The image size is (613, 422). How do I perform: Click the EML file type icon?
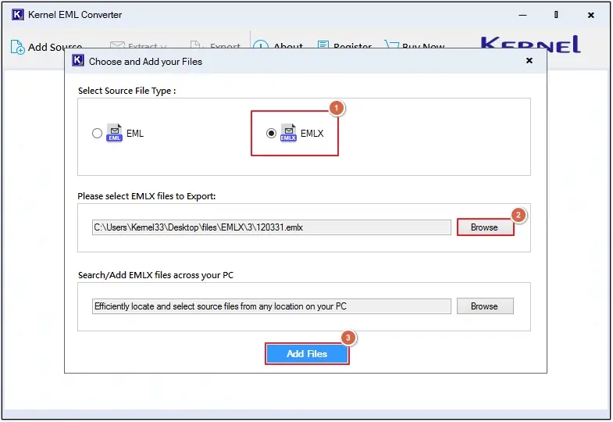click(114, 133)
